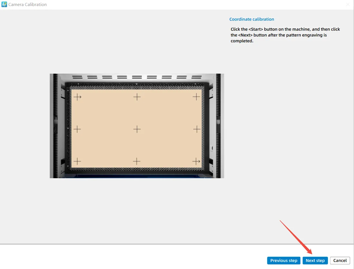The image size is (354, 269).
Task: Select the middle-left crosshair marker
Action: point(77,129)
